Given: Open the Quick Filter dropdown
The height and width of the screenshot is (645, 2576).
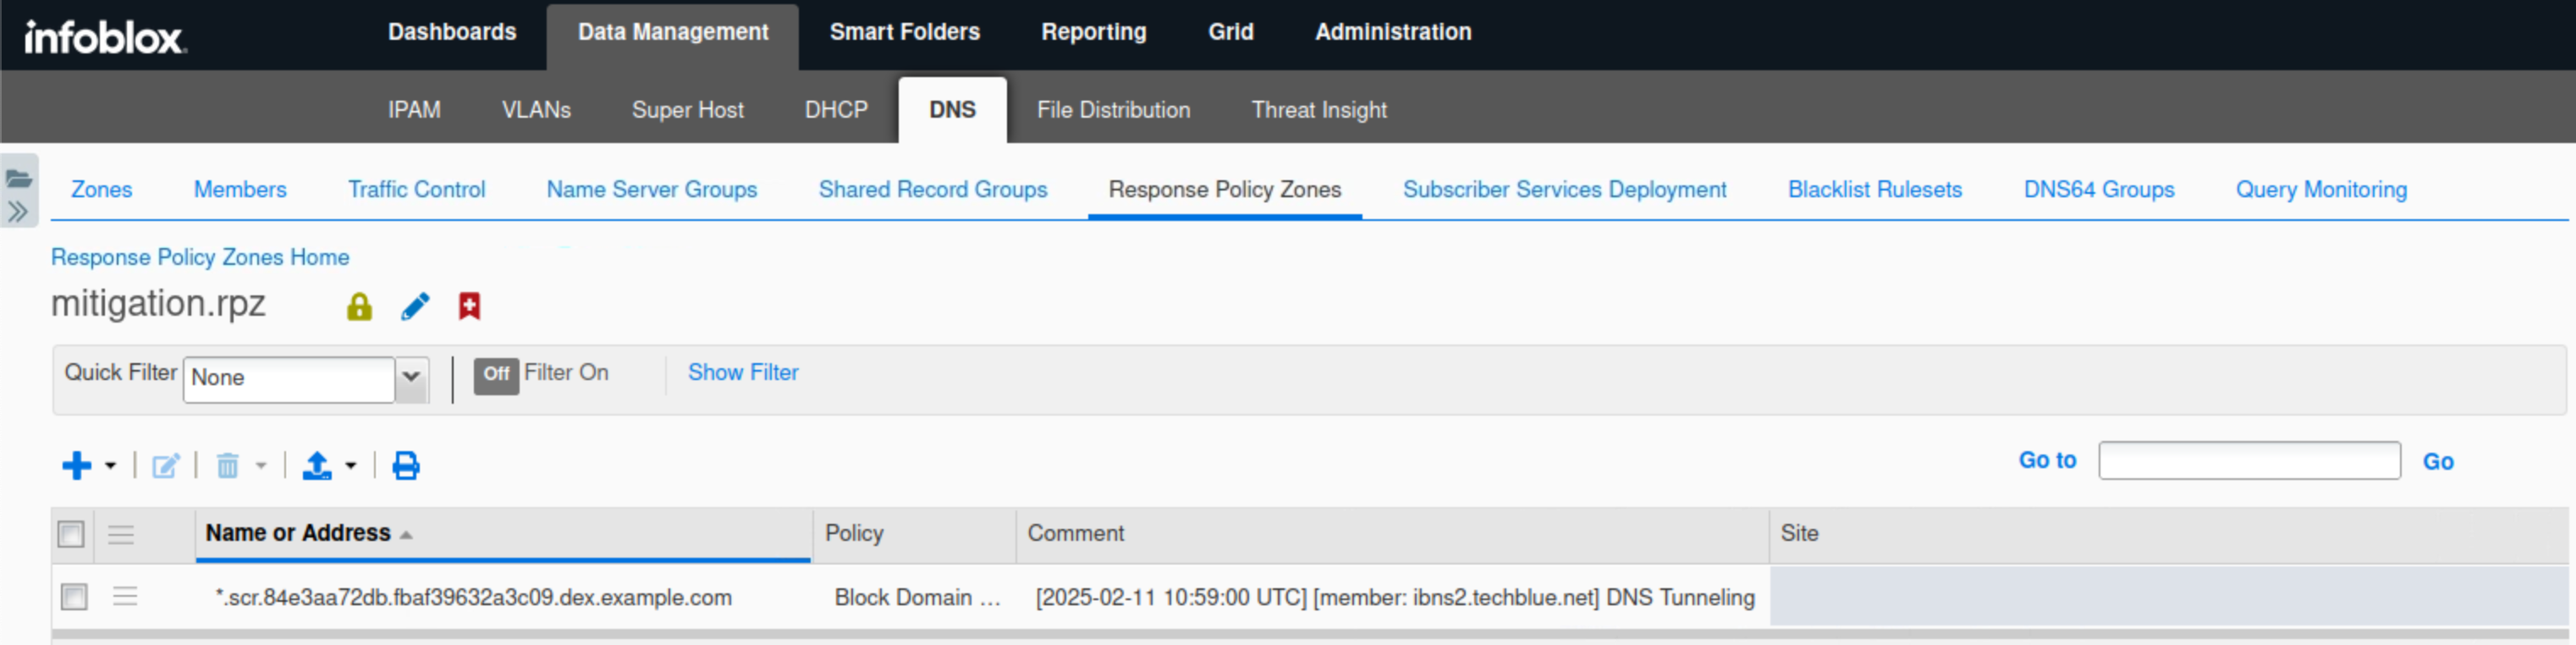Looking at the screenshot, I should 411,378.
